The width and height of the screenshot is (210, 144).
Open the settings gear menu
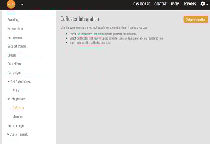point(204,4)
